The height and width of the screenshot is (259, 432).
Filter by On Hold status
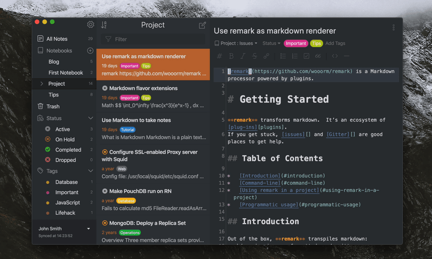[65, 139]
